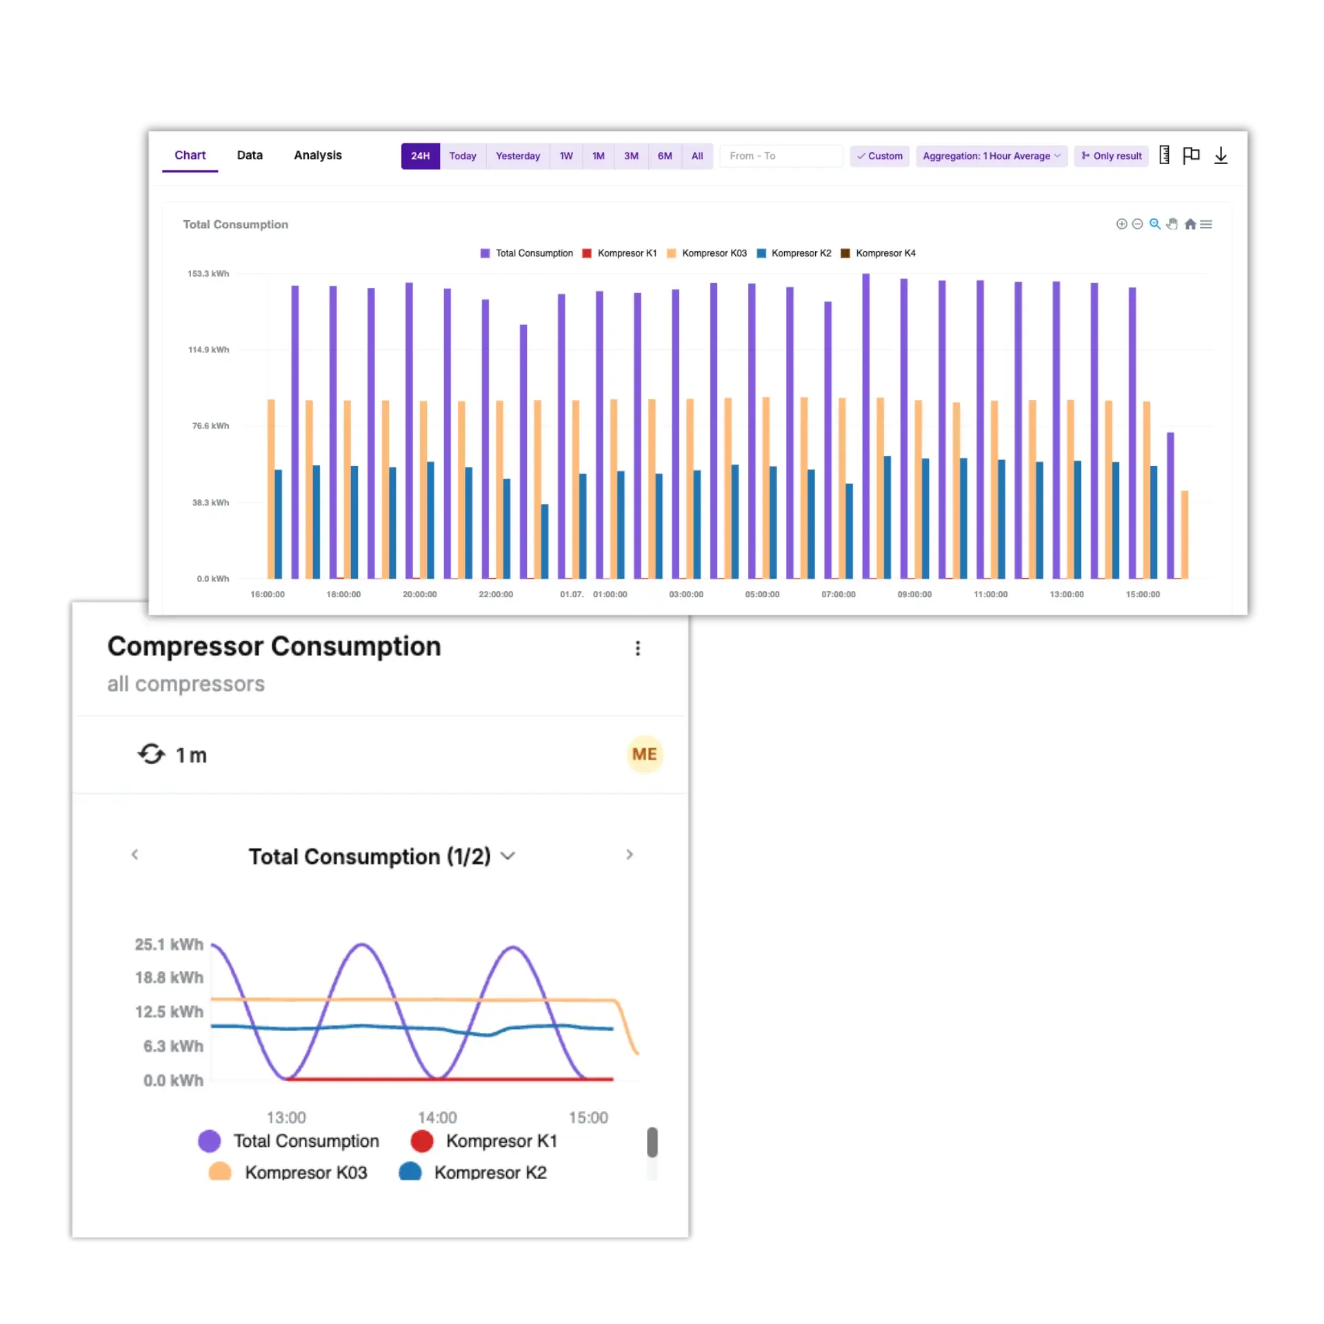Image resolution: width=1324 pixels, height=1324 pixels.
Task: Click the ME avatar badge
Action: [644, 754]
